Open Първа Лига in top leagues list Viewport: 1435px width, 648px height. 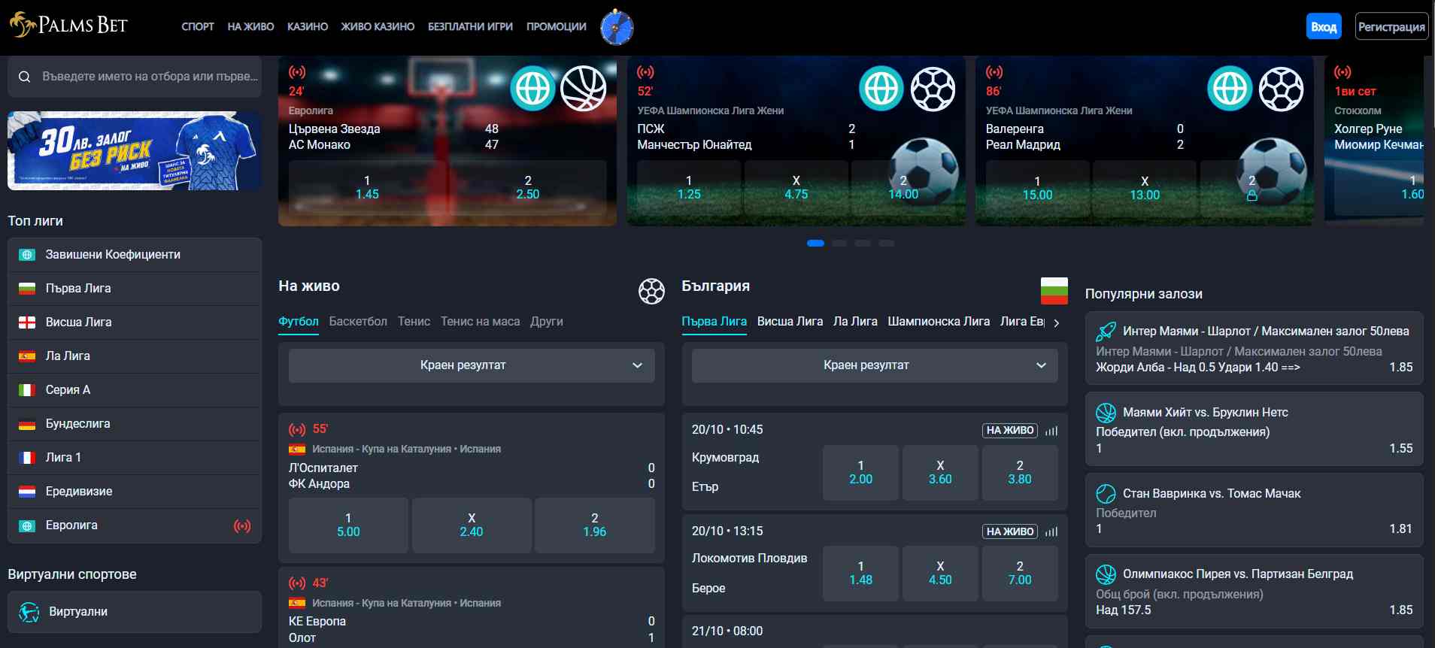pyautogui.click(x=135, y=289)
